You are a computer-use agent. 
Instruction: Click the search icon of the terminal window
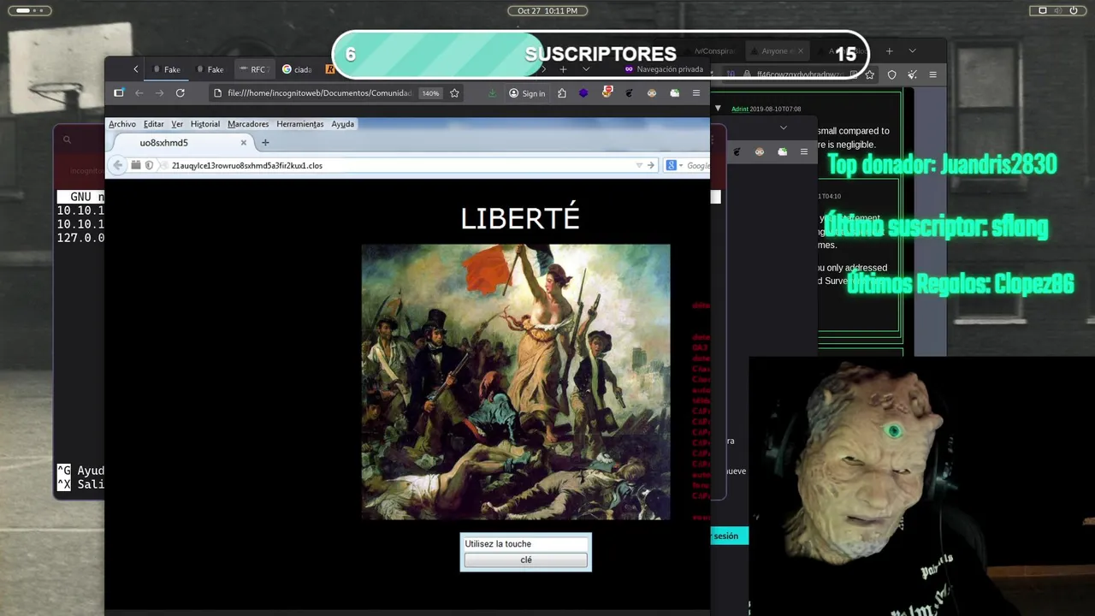pos(67,139)
